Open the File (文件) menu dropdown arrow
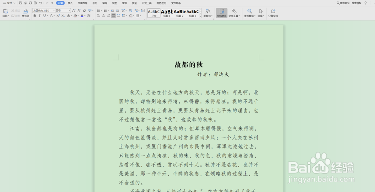 [x=14, y=3]
